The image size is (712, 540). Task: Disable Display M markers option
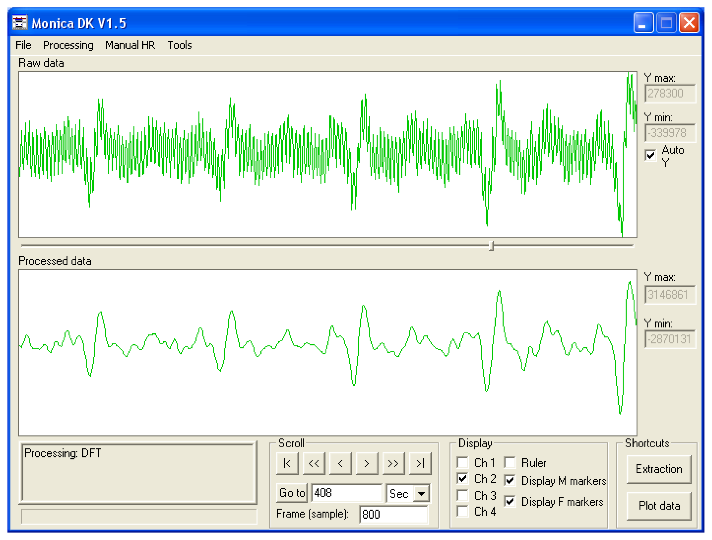510,480
